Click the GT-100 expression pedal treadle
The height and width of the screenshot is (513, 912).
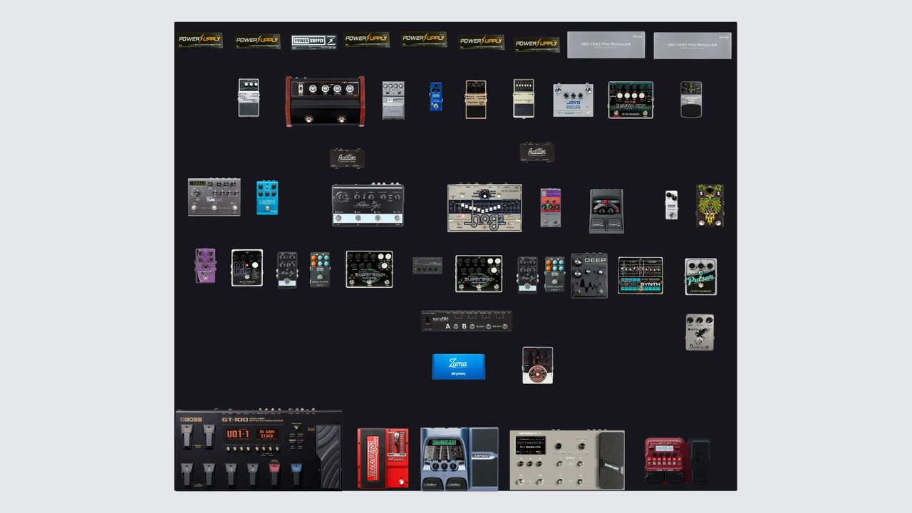point(328,455)
